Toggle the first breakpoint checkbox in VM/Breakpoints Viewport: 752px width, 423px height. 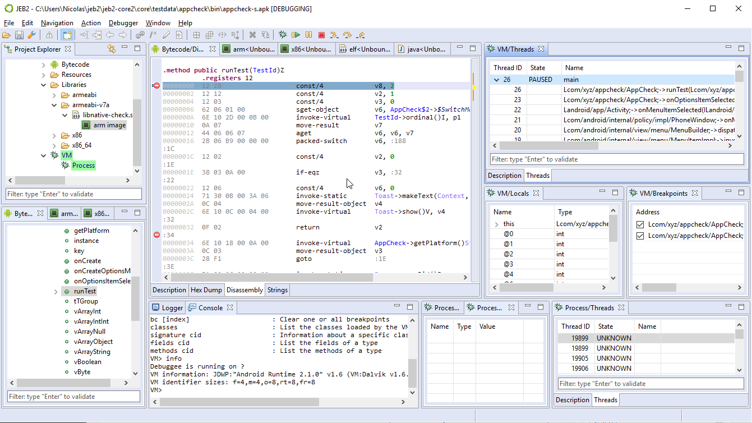pyautogui.click(x=640, y=224)
